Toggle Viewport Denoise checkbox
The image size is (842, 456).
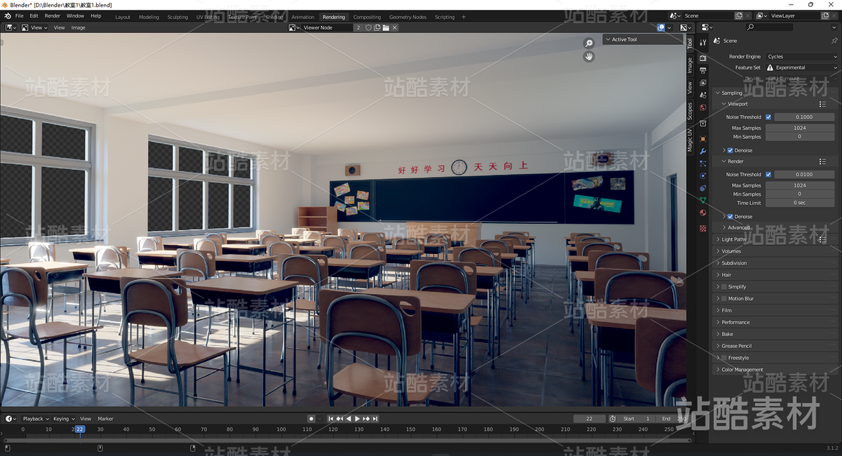(730, 150)
